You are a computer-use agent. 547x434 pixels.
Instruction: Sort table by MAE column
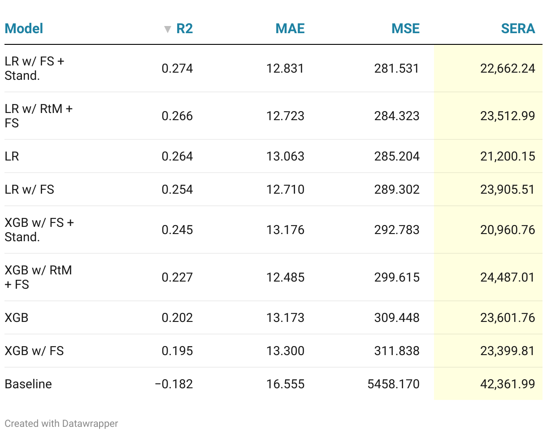tap(290, 29)
